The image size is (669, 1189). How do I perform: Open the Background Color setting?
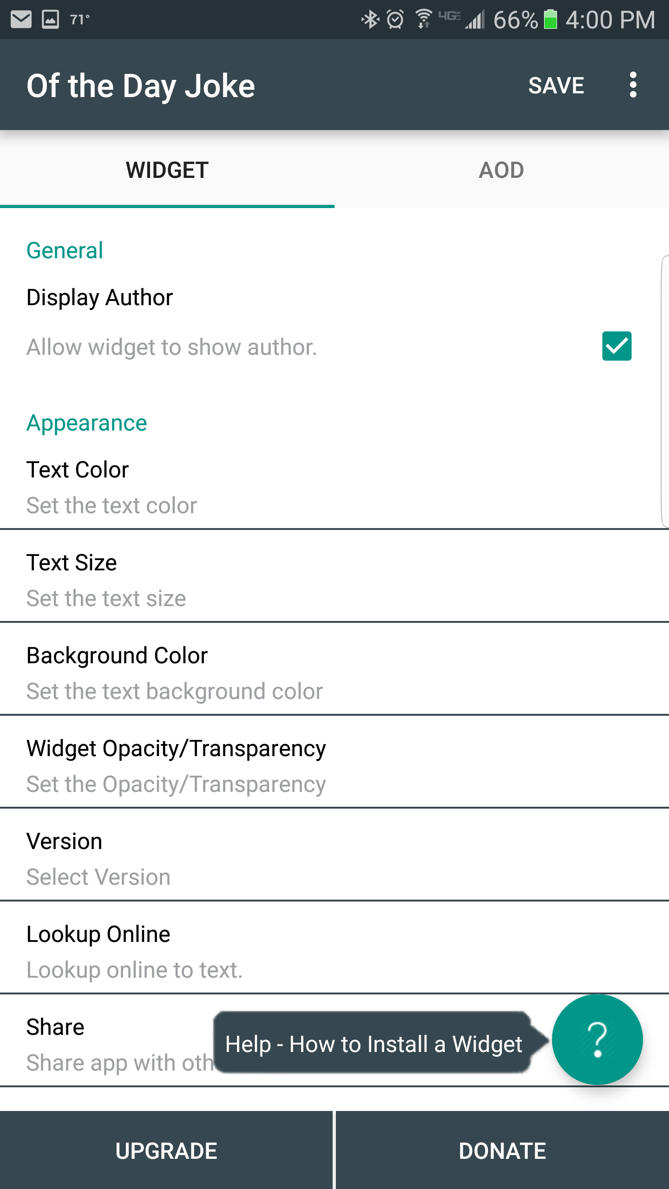click(x=334, y=672)
